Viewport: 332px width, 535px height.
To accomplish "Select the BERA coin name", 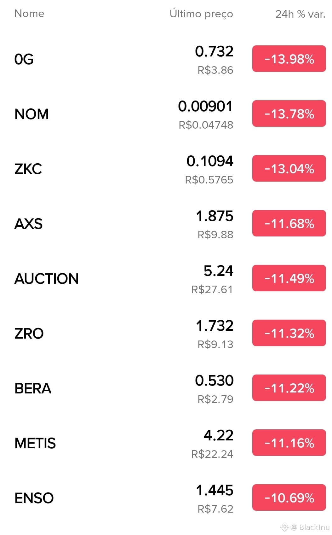I will pos(33,388).
